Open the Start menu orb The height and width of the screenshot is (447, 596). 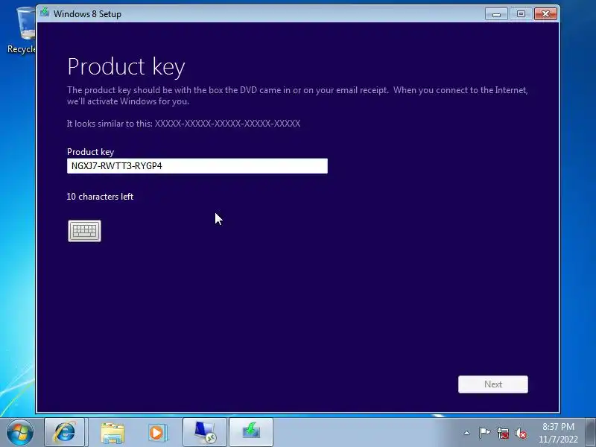19,432
